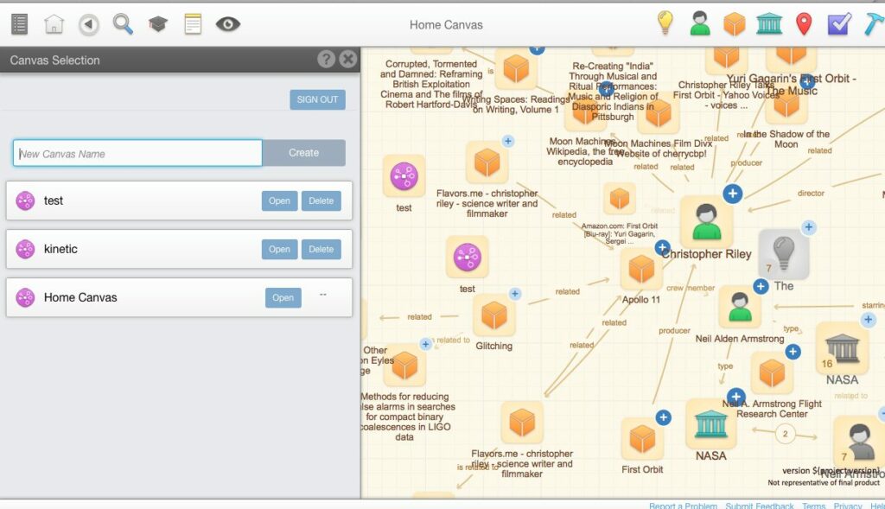Select the Amazon.com First Orbit cube node

(619, 199)
